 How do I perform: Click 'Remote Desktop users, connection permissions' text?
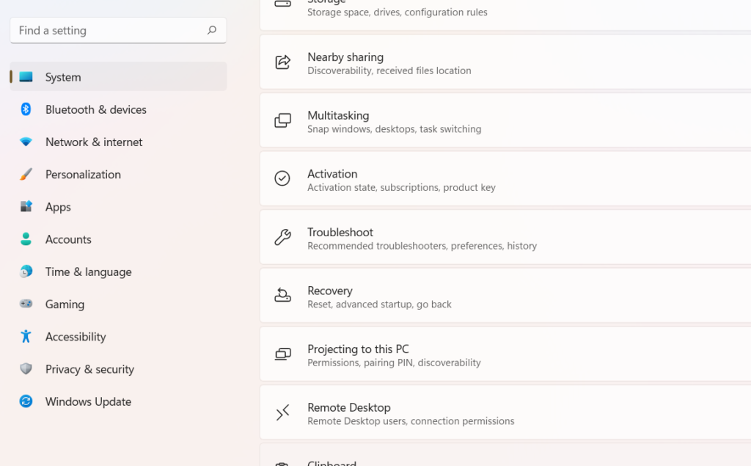point(411,421)
